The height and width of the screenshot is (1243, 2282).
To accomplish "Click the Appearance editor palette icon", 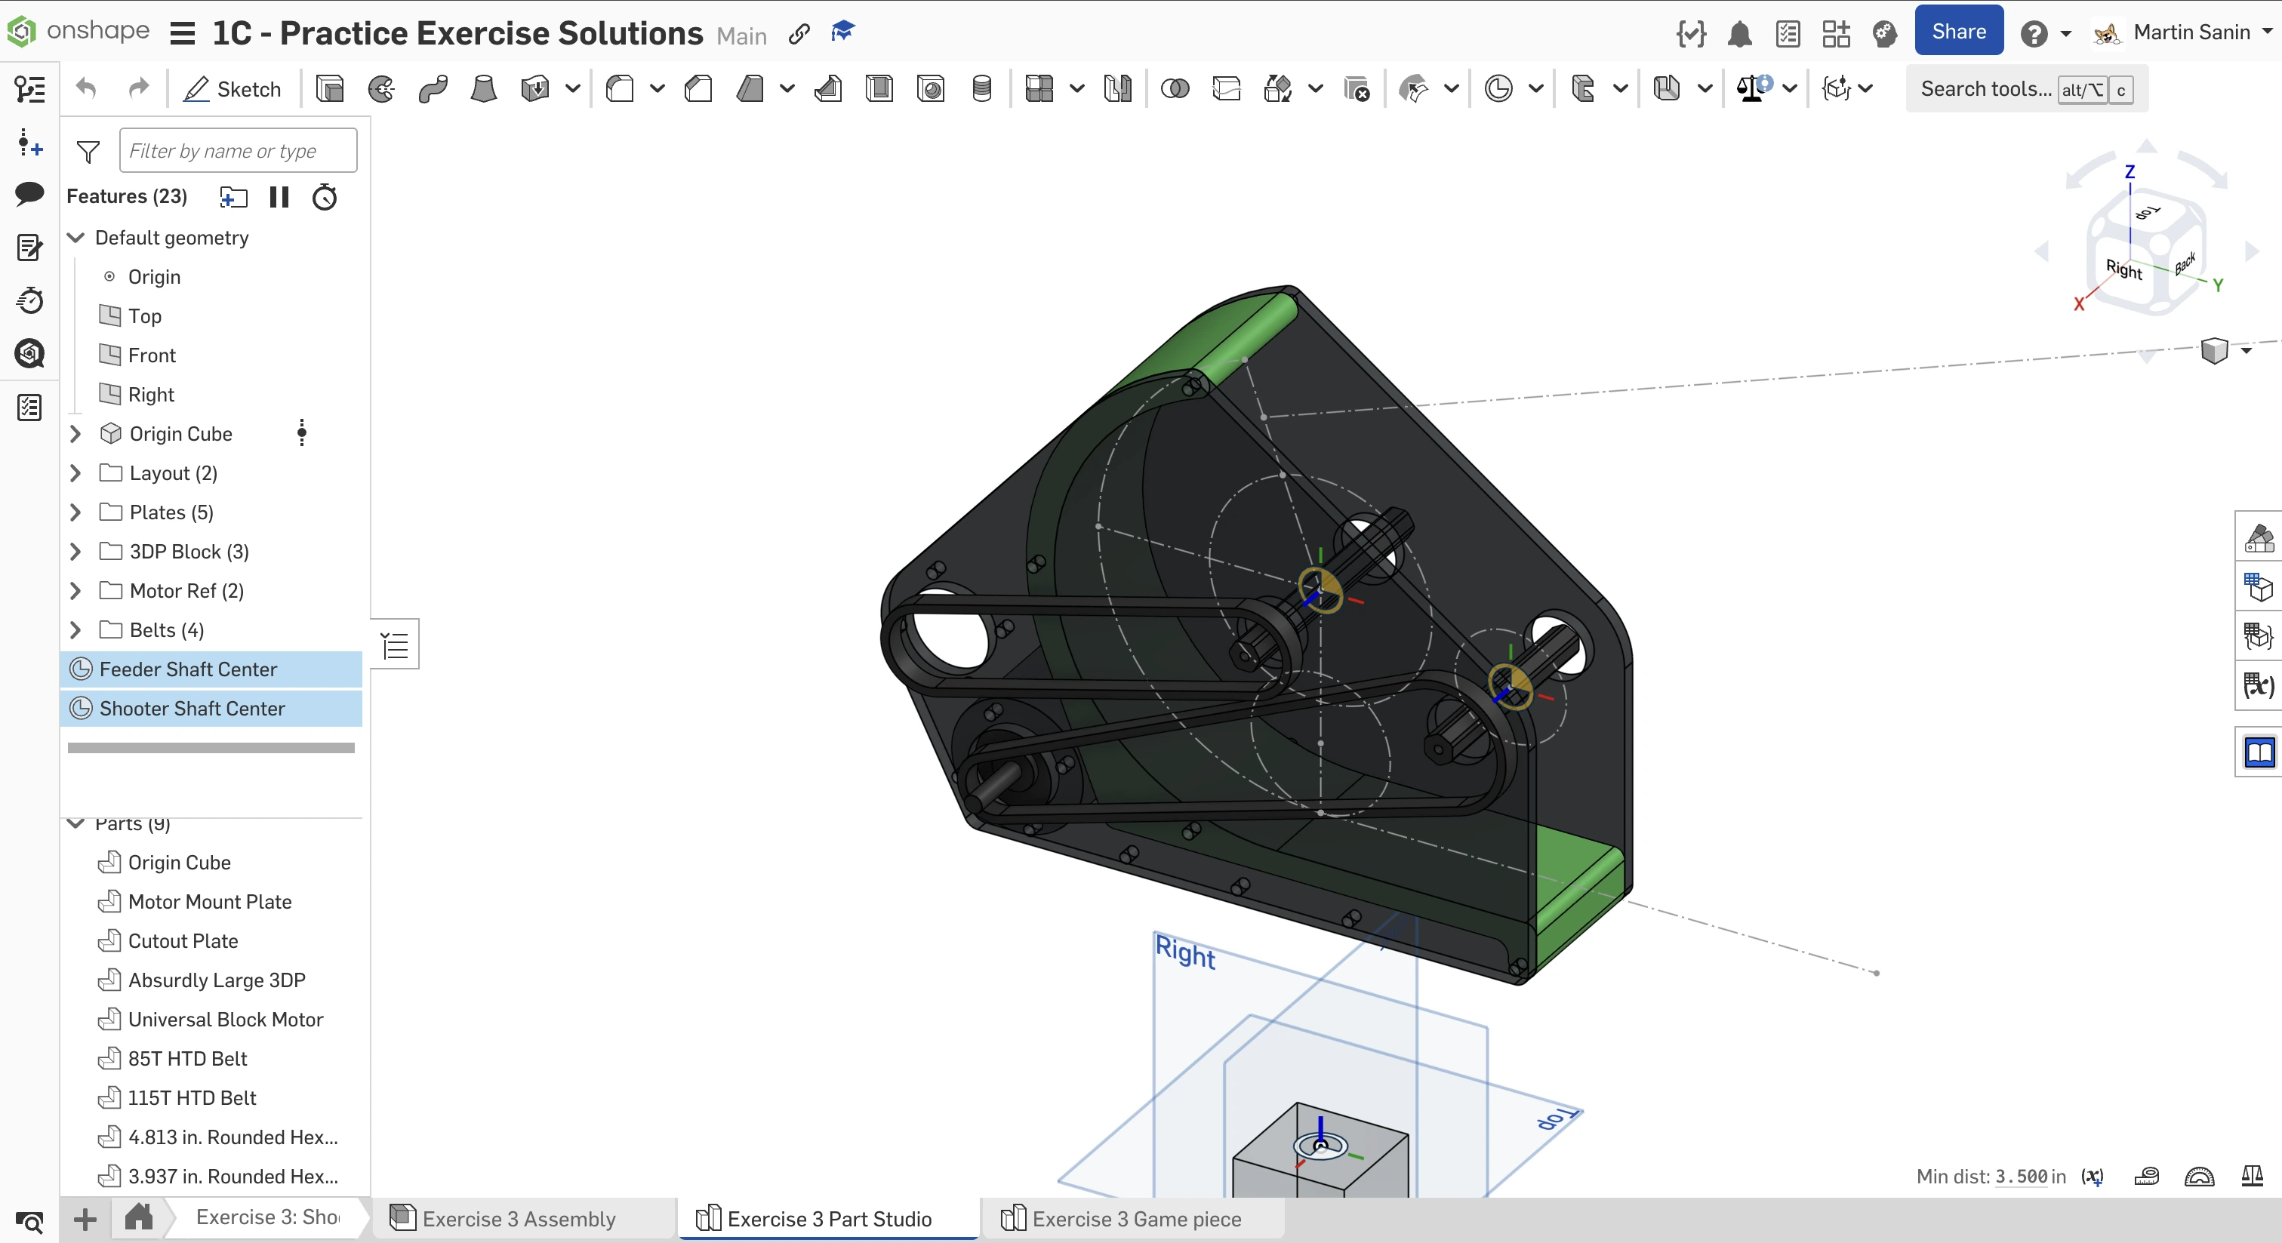I will [2259, 537].
